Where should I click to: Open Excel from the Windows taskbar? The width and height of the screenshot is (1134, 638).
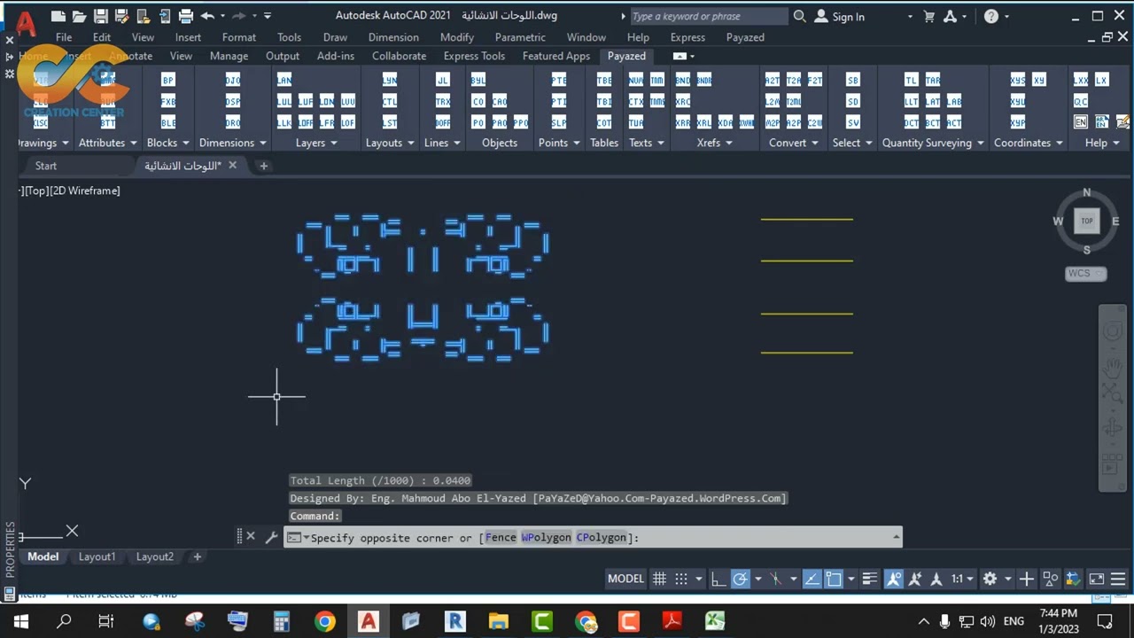715,621
